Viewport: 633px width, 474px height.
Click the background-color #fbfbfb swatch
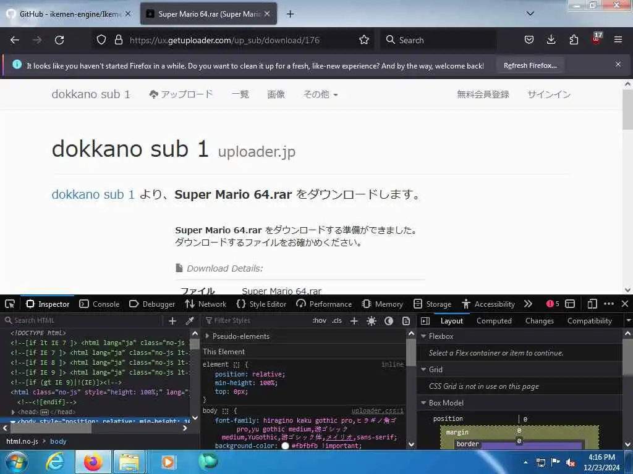285,446
